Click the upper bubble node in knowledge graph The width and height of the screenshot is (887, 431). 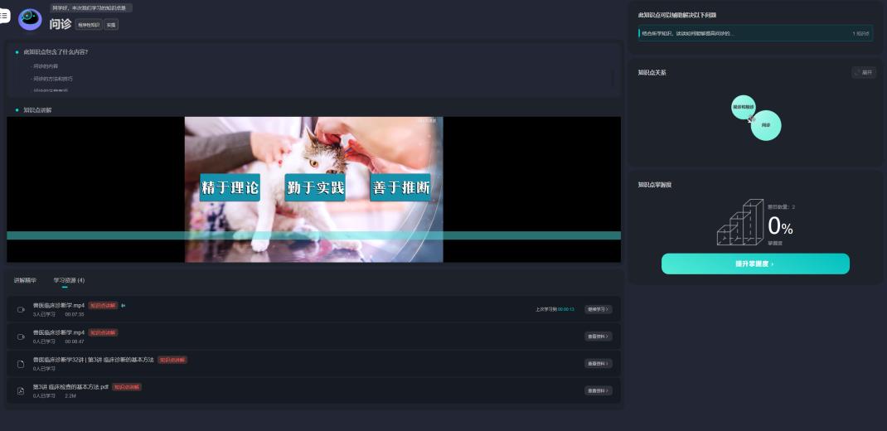pos(743,107)
